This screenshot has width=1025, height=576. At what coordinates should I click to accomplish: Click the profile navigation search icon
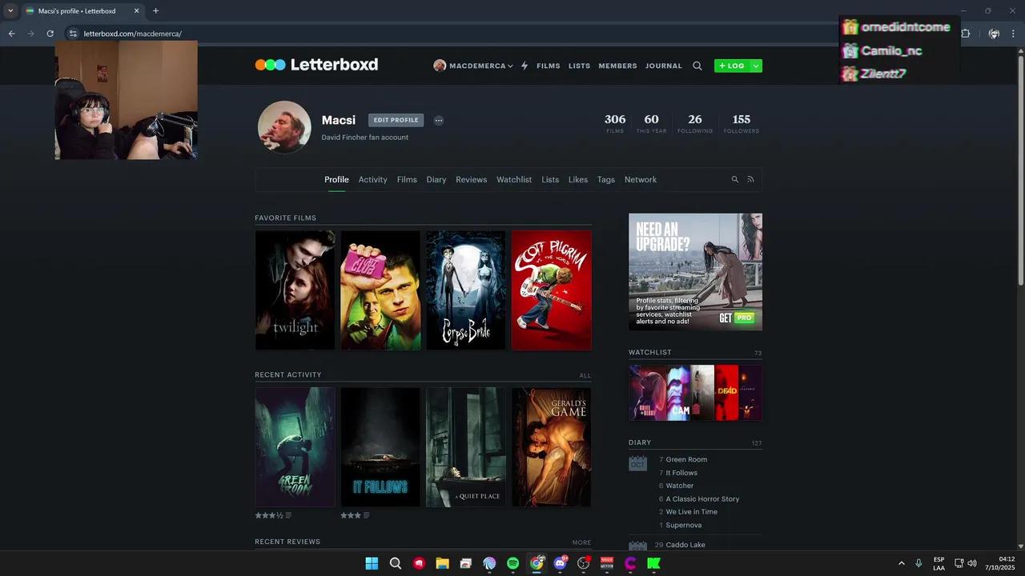[x=735, y=180]
